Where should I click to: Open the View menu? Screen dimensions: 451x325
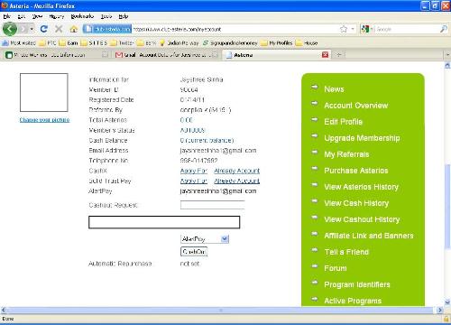37,16
